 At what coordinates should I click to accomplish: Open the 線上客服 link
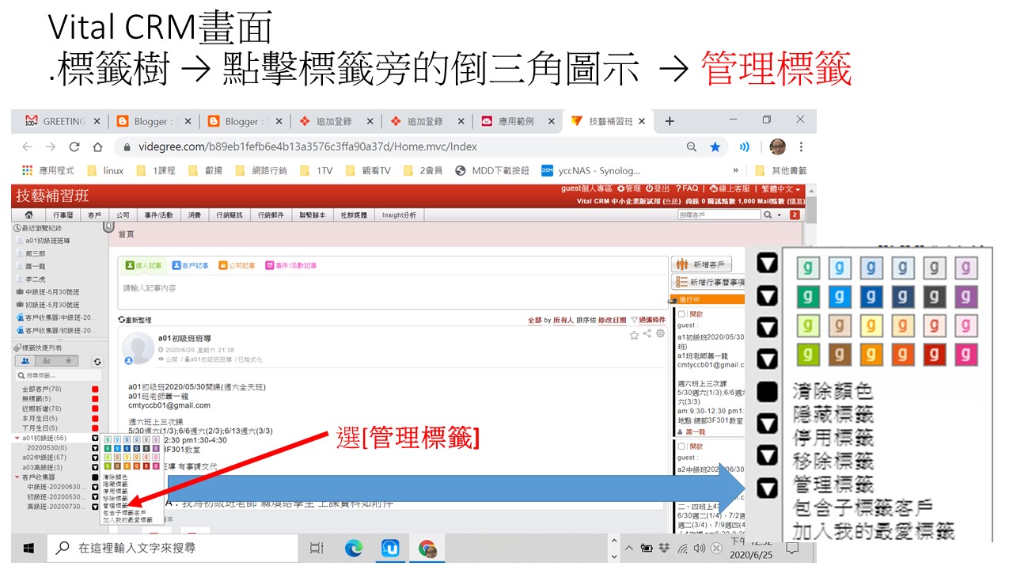click(729, 189)
